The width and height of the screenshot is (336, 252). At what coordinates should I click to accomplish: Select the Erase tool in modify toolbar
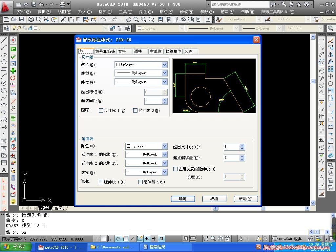[331, 40]
